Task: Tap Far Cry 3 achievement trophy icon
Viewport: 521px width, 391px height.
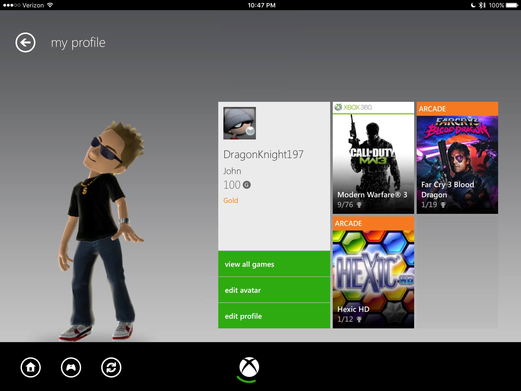Action: pyautogui.click(x=443, y=205)
